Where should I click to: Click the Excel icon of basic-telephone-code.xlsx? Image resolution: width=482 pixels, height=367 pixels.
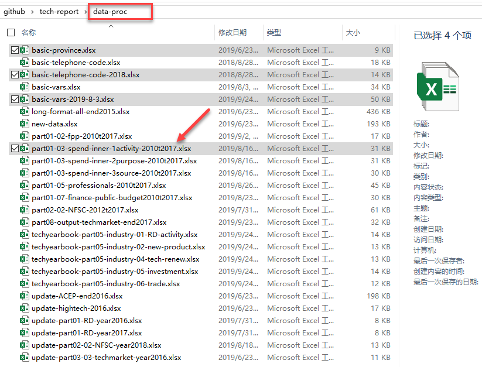click(x=25, y=63)
